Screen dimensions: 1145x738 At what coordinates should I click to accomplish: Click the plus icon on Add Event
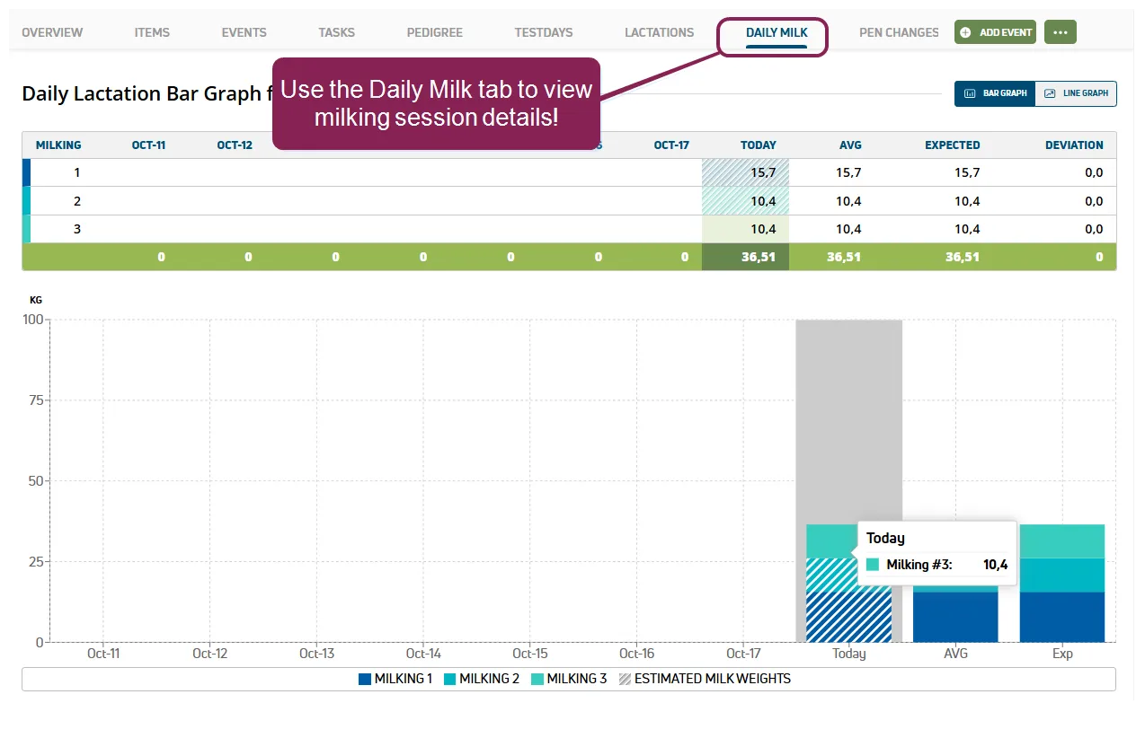coord(966,32)
